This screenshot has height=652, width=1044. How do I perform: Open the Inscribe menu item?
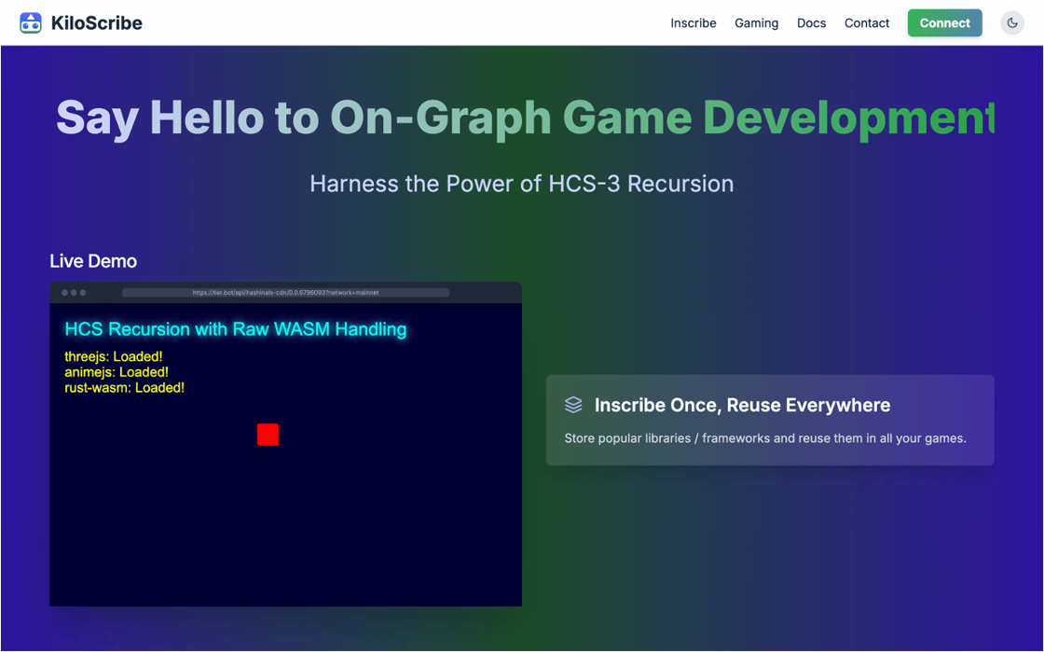tap(694, 23)
